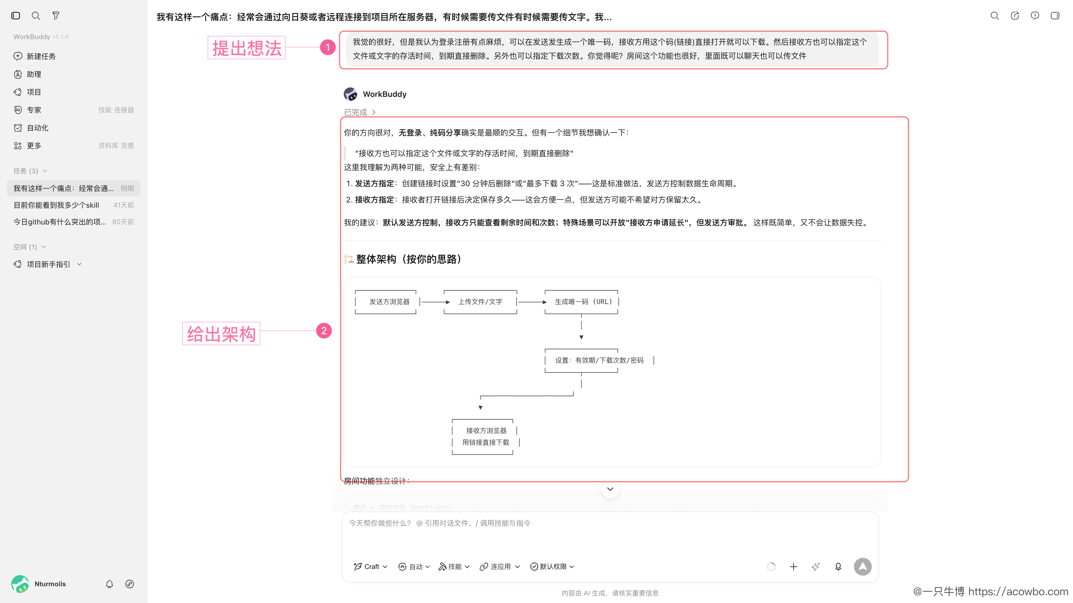Image resolution: width=1073 pixels, height=603 pixels.
Task: Click the microphone voice input icon
Action: pos(838,566)
